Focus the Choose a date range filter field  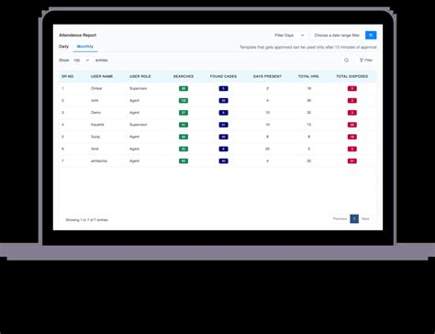click(337, 35)
